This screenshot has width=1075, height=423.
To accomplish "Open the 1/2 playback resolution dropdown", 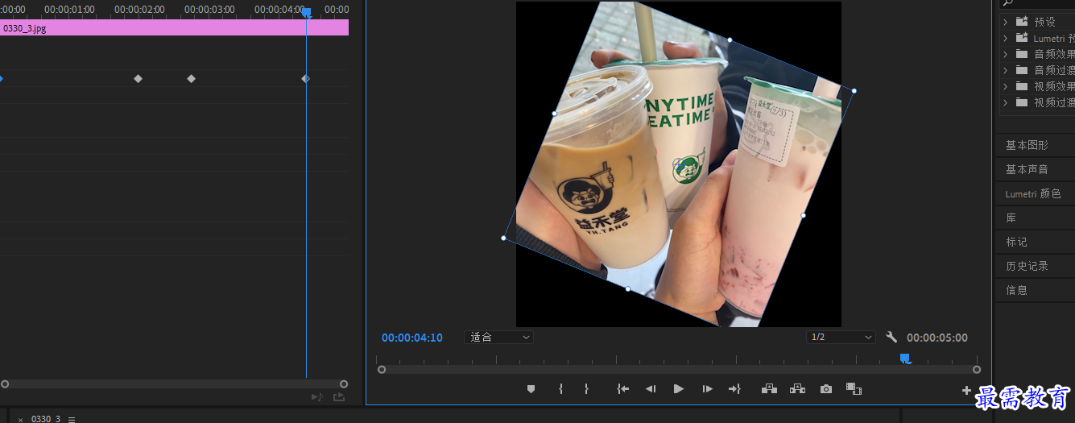I will point(841,337).
